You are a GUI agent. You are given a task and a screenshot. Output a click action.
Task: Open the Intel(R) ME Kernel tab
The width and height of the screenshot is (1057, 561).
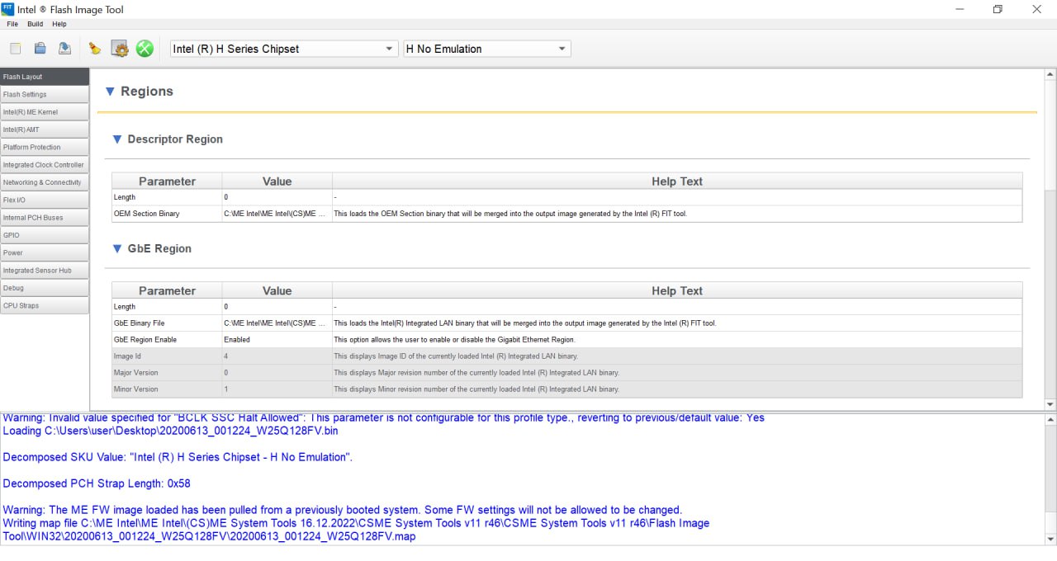click(45, 112)
